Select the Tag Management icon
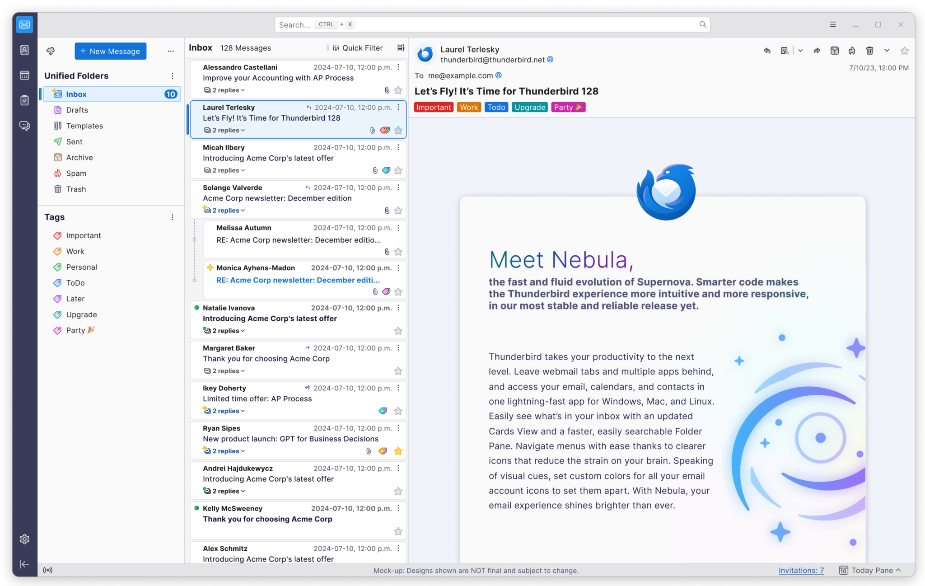 173,217
